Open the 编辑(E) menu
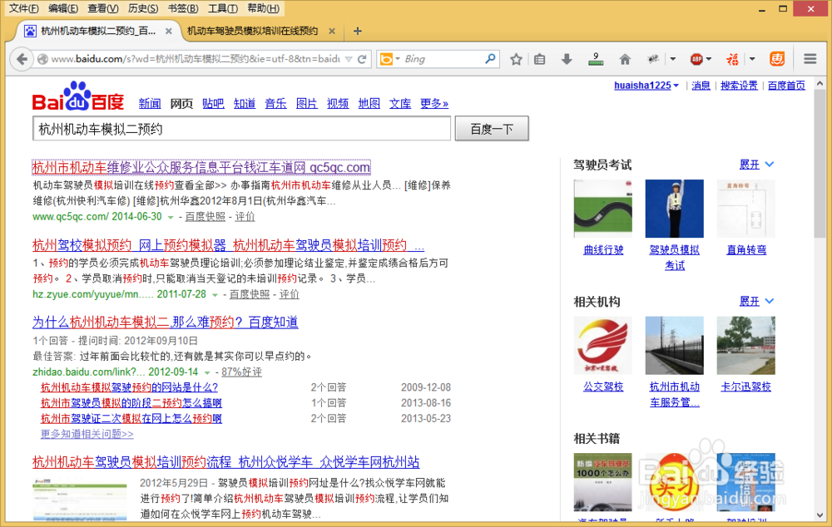832x527 pixels. click(x=62, y=8)
